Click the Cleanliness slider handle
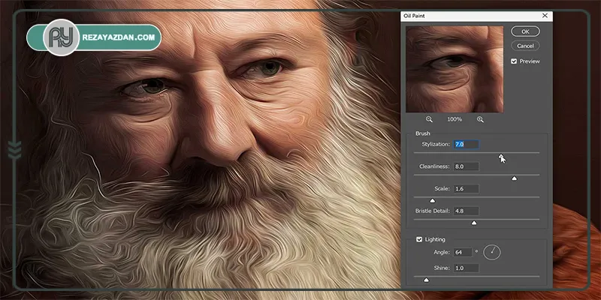Image resolution: width=601 pixels, height=300 pixels. [x=515, y=178]
